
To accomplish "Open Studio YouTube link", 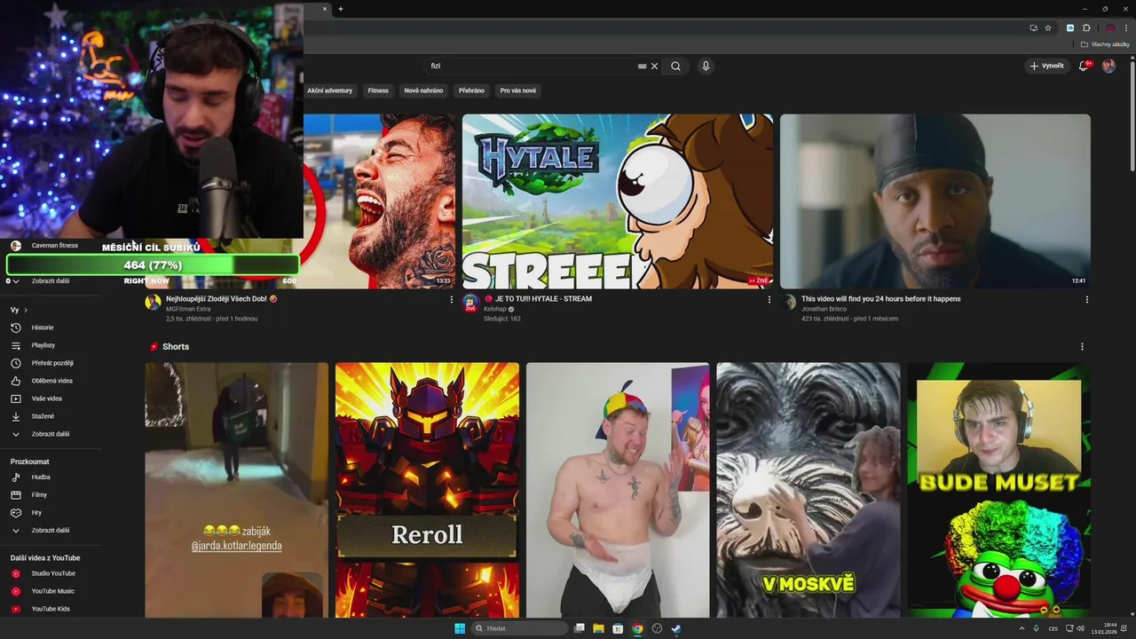I will tap(53, 573).
